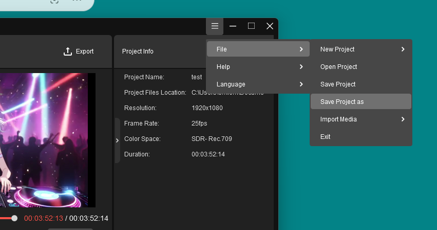Choose Open Project from File menu
This screenshot has height=230, width=437.
point(338,67)
